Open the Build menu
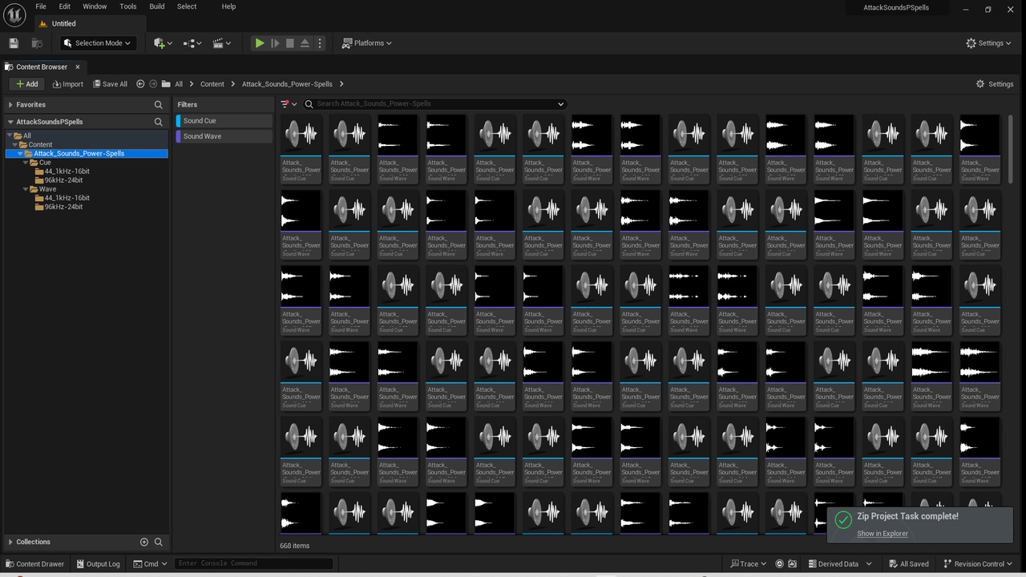The width and height of the screenshot is (1026, 577). 157,6
